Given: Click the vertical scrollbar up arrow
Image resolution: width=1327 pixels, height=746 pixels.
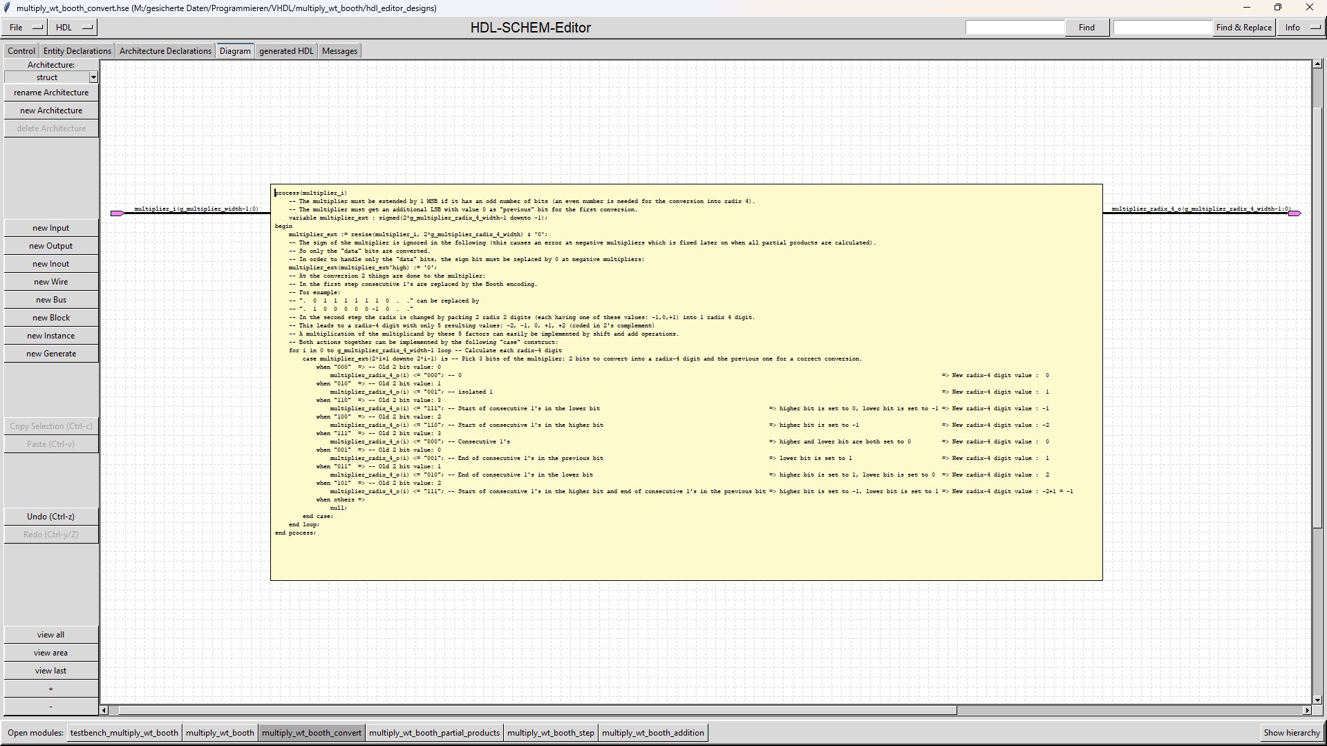Looking at the screenshot, I should [x=1317, y=65].
